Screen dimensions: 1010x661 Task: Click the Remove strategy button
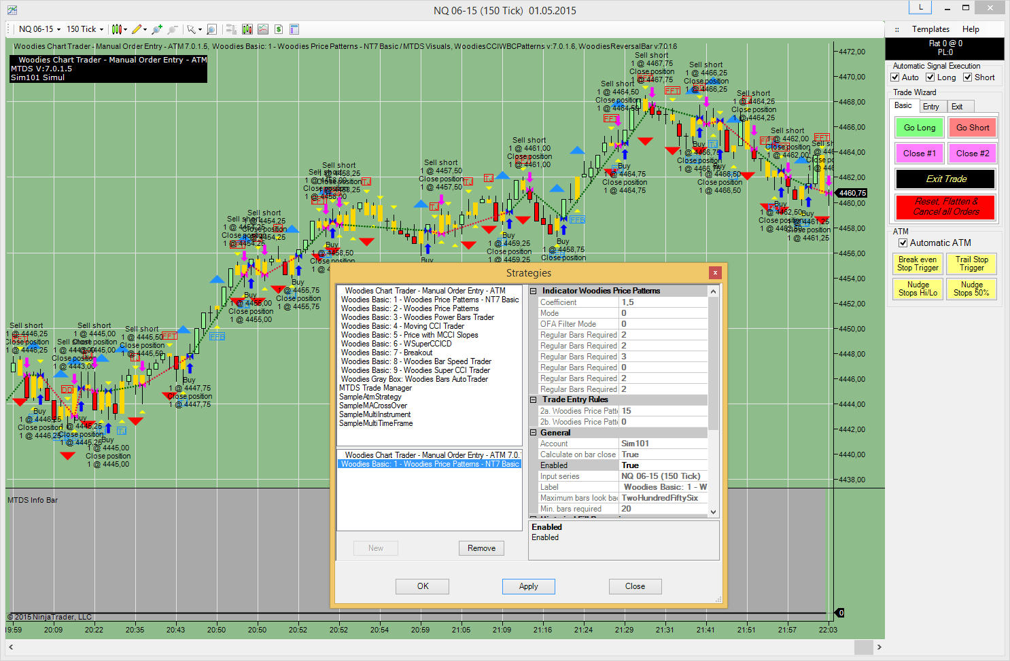click(481, 548)
